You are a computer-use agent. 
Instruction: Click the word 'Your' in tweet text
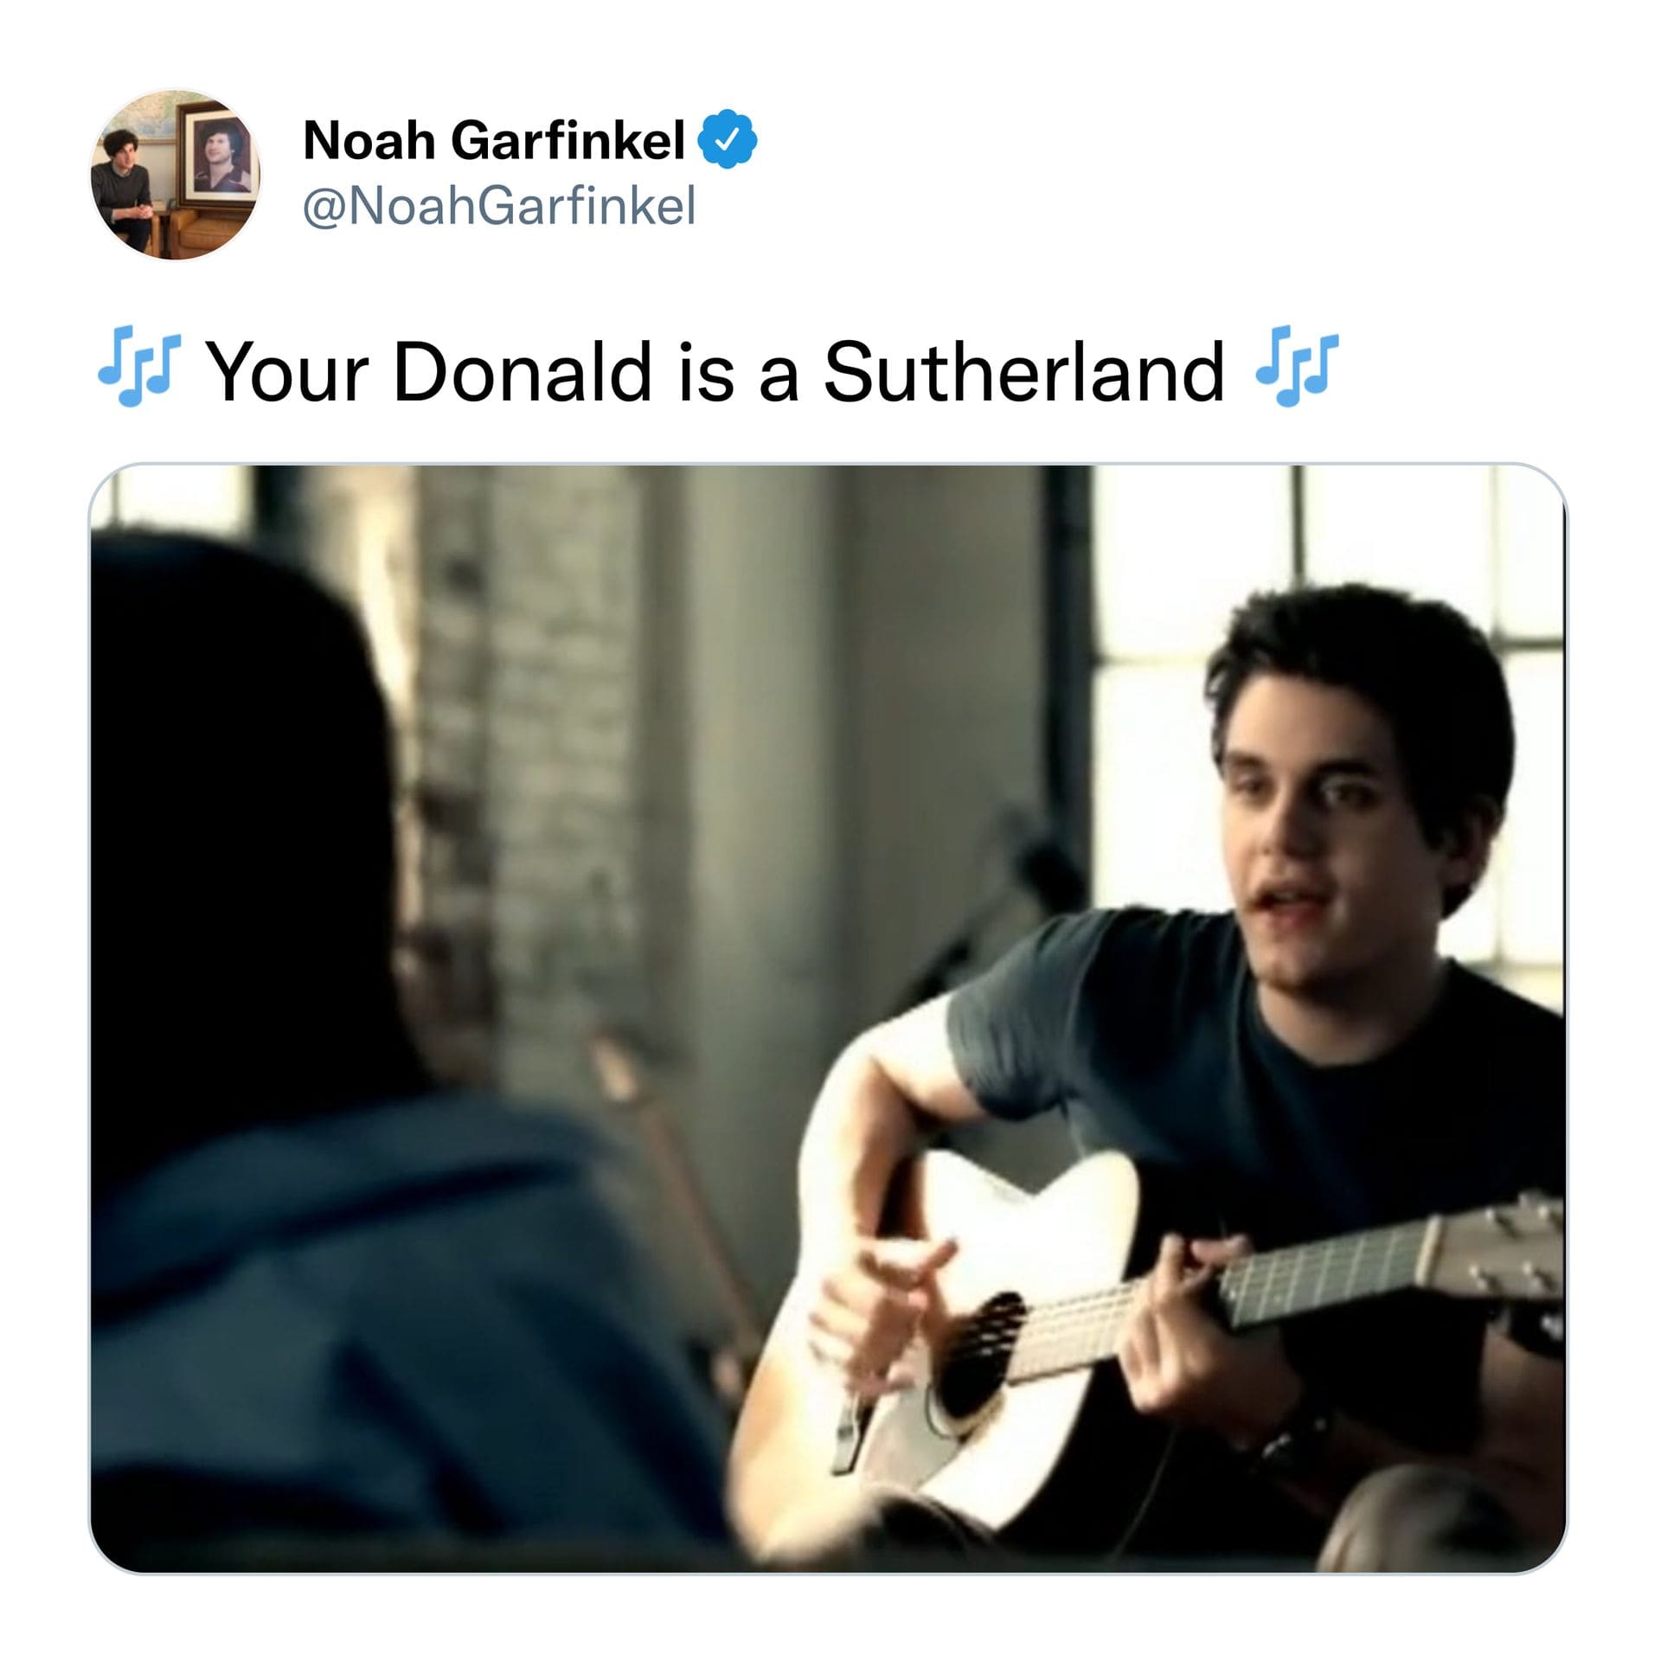(x=289, y=371)
